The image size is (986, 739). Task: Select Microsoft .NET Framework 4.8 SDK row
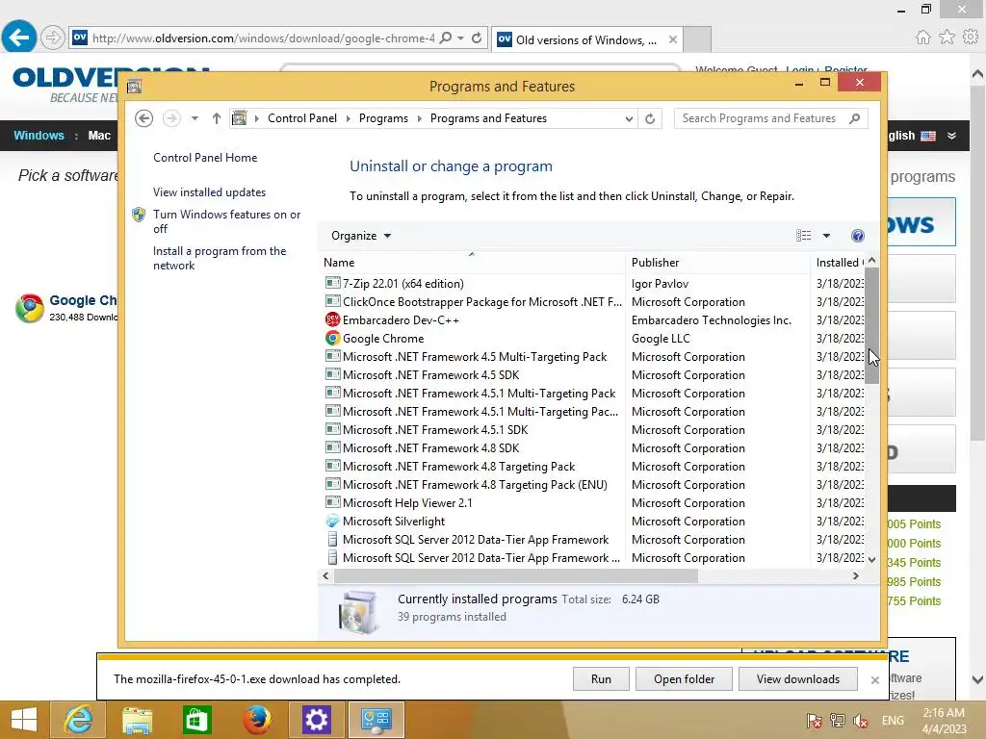coord(591,448)
